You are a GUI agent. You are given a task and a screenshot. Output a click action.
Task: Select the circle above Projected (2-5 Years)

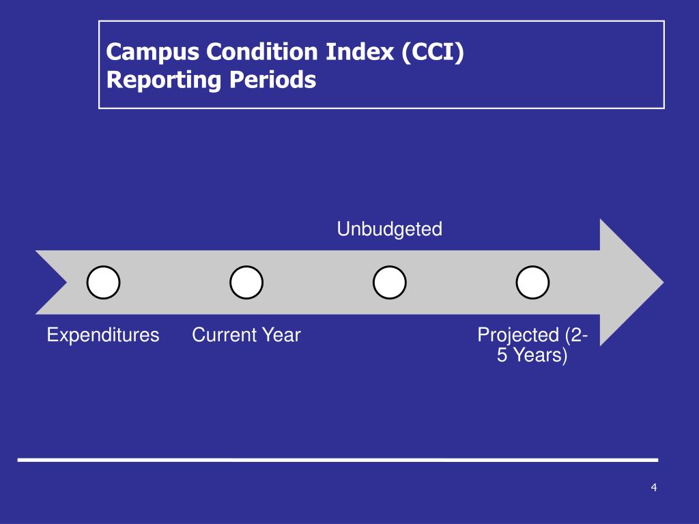pyautogui.click(x=532, y=282)
